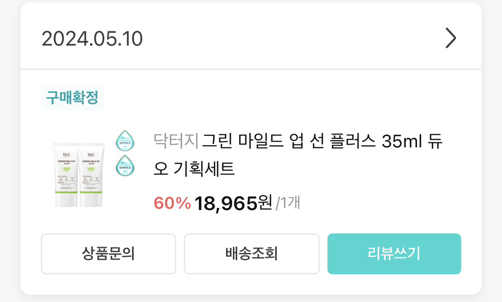Tap 배송조회 to track delivery

[251, 254]
